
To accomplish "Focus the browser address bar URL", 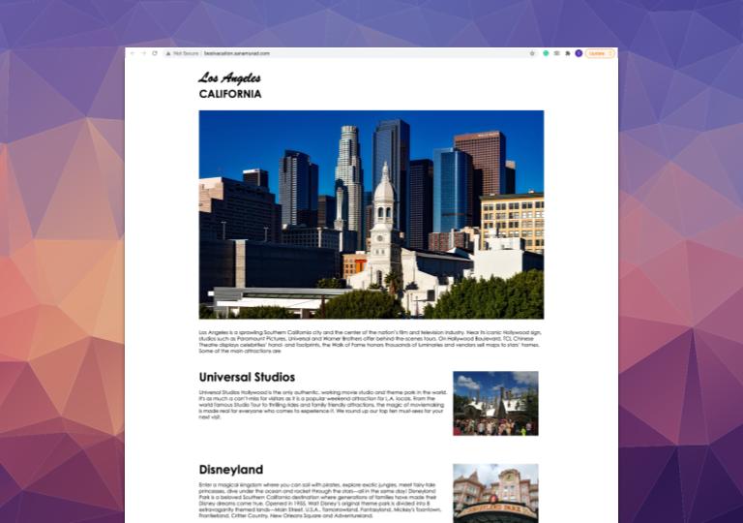I will click(x=237, y=53).
